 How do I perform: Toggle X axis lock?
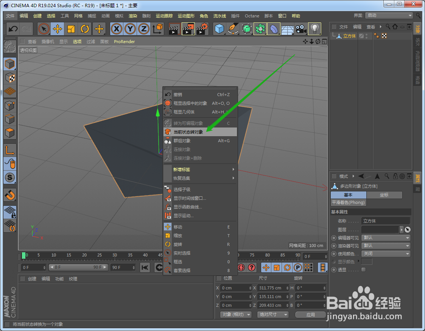(116, 29)
